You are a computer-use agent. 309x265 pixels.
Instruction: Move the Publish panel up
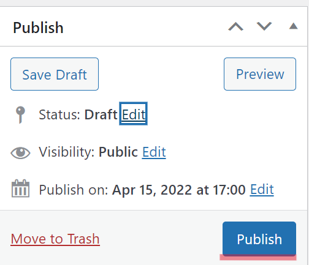click(x=235, y=26)
